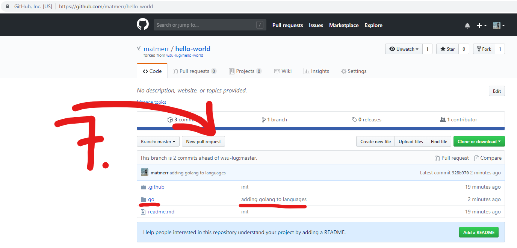517x248 pixels.
Task: Open init commit message for .github row
Action: [x=245, y=187]
